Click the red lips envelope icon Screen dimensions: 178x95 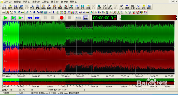click(x=145, y=12)
